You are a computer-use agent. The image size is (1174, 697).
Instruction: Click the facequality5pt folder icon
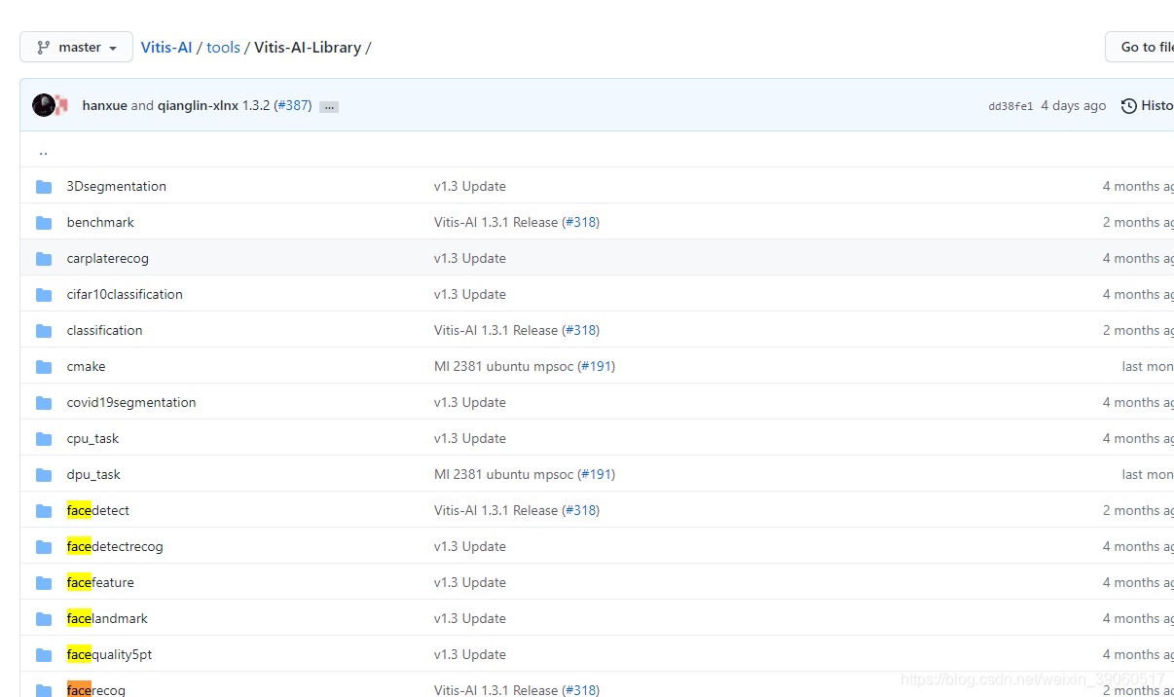[x=44, y=654]
